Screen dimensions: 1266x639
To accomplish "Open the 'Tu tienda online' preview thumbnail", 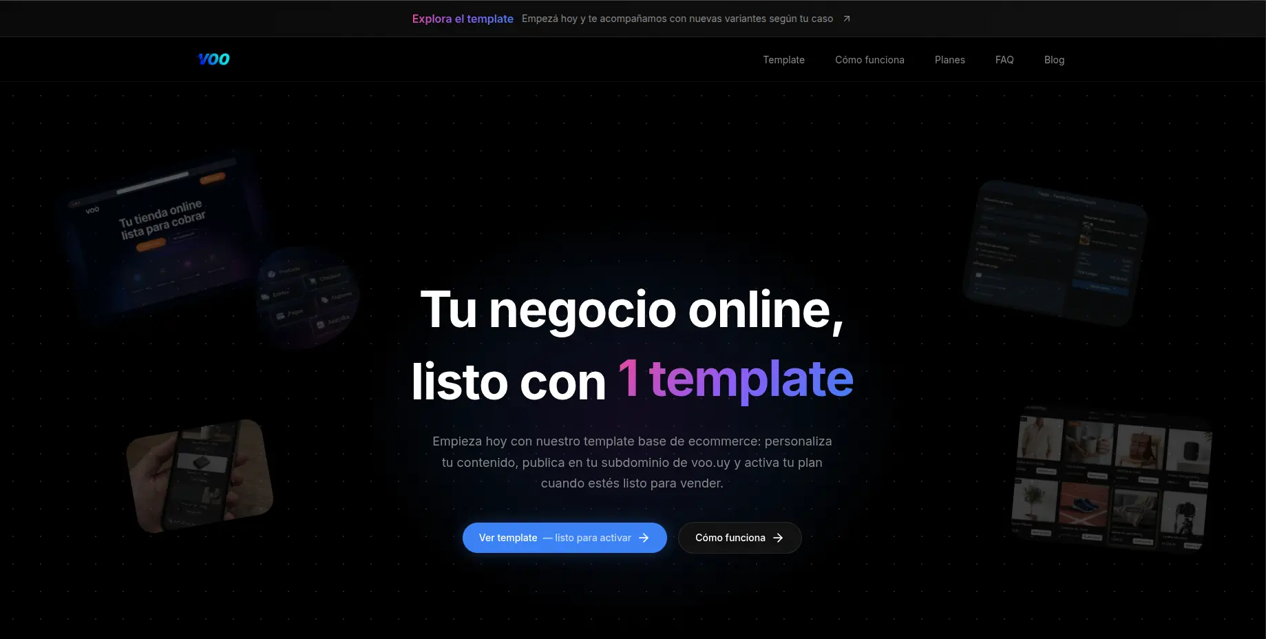I will coord(162,234).
